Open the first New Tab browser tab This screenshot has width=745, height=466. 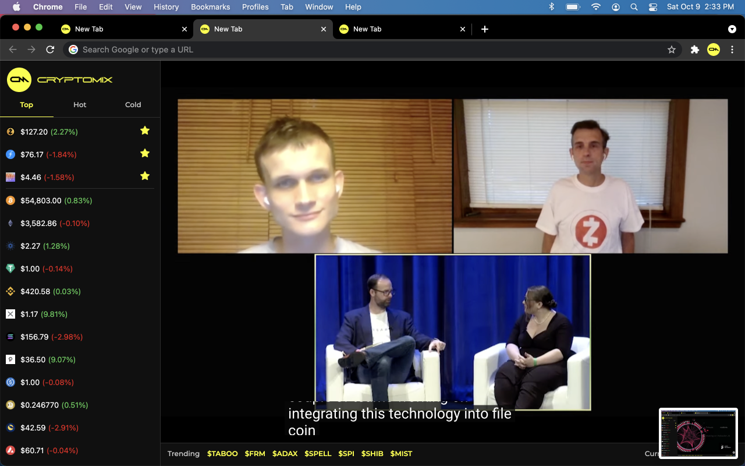click(x=124, y=29)
